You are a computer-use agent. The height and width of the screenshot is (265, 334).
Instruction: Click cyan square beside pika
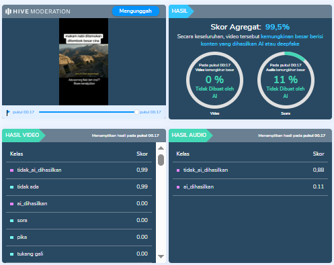tap(12, 237)
